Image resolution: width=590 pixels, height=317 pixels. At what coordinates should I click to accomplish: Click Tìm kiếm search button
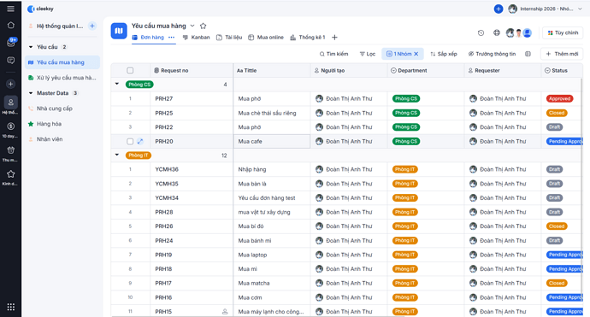(333, 54)
